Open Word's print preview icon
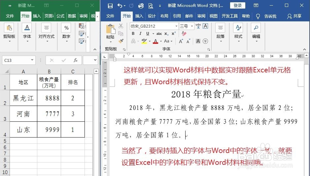This screenshot has width=310, height=176. click(x=151, y=6)
